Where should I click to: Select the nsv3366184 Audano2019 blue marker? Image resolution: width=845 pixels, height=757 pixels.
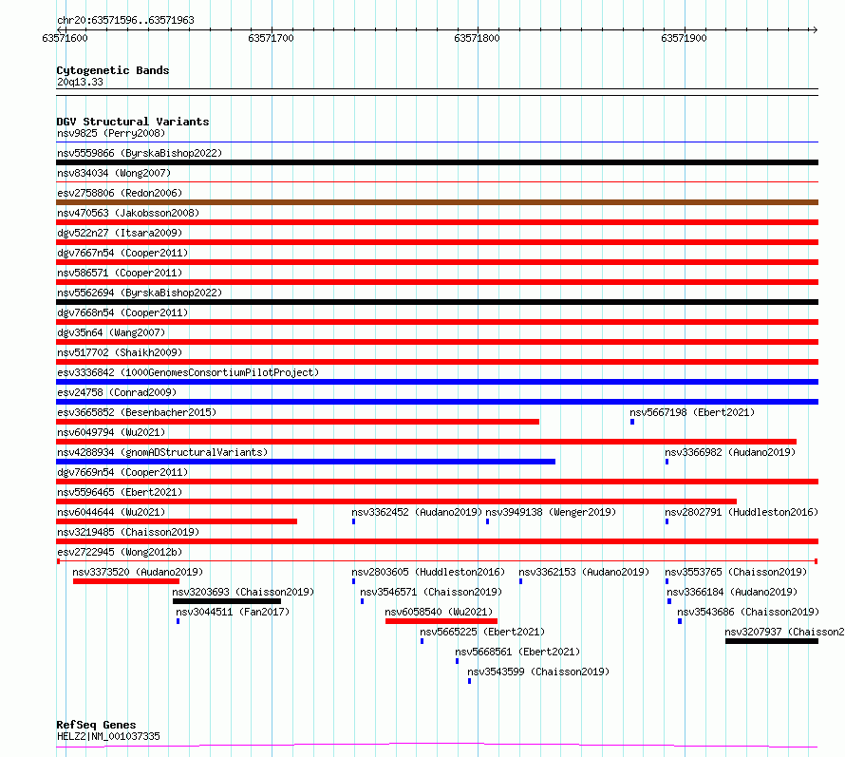669,601
